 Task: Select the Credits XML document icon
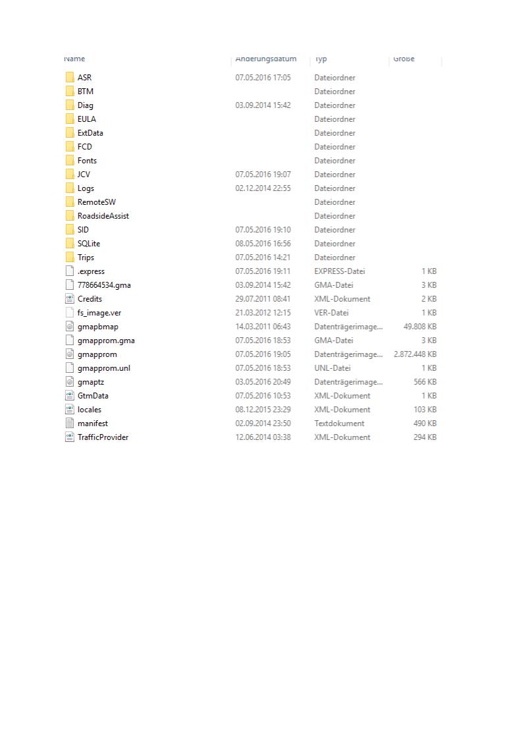coord(70,299)
